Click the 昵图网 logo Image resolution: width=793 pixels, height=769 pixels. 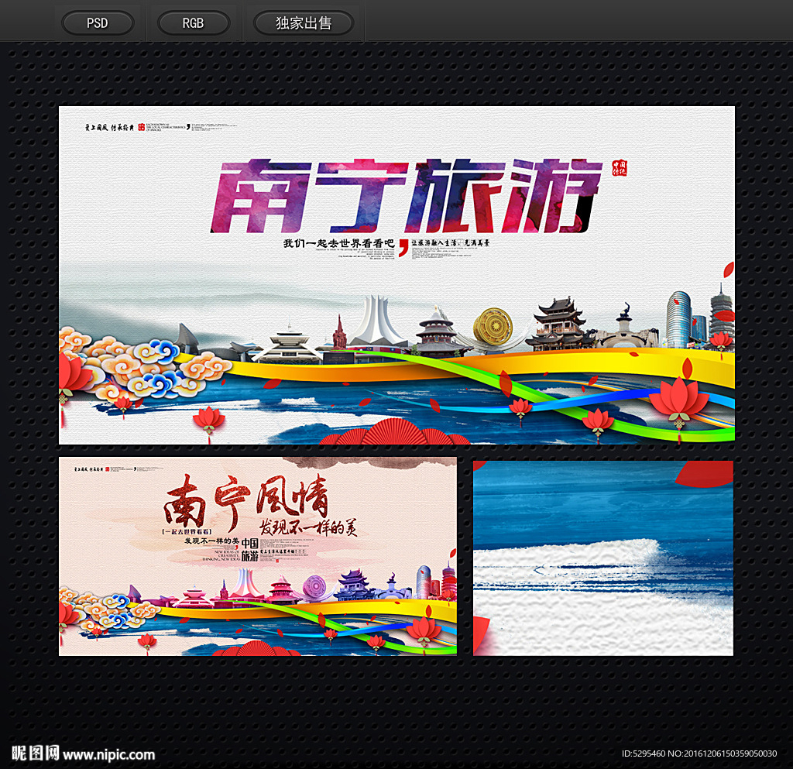[36, 753]
